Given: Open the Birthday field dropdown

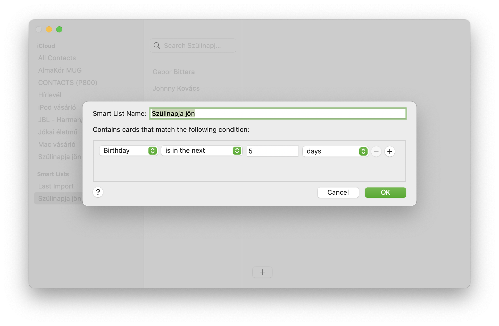Looking at the screenshot, I should (128, 151).
